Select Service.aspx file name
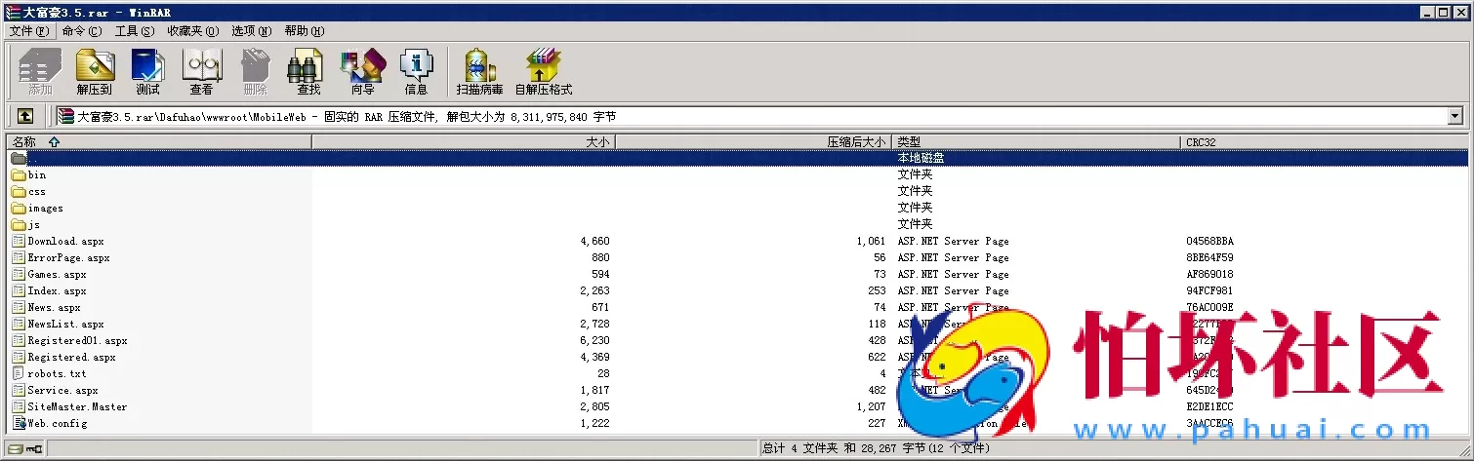Viewport: 1474px width, 461px height. [62, 390]
